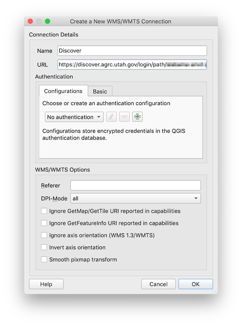242x326 pixels.
Task: Click the 'Referer' label
Action: [x=51, y=185]
